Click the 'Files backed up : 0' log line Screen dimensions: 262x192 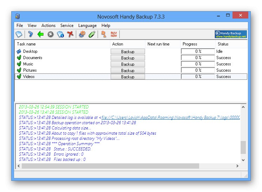click(52, 159)
